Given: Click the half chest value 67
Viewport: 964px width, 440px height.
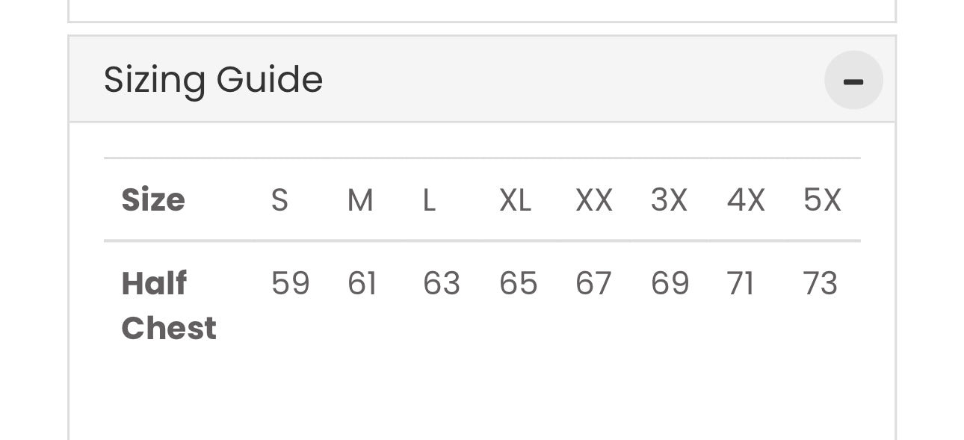Looking at the screenshot, I should click(593, 284).
